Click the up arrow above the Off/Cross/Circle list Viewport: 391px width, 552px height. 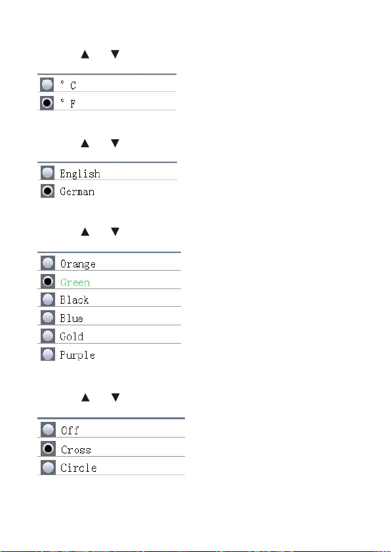pyautogui.click(x=85, y=398)
